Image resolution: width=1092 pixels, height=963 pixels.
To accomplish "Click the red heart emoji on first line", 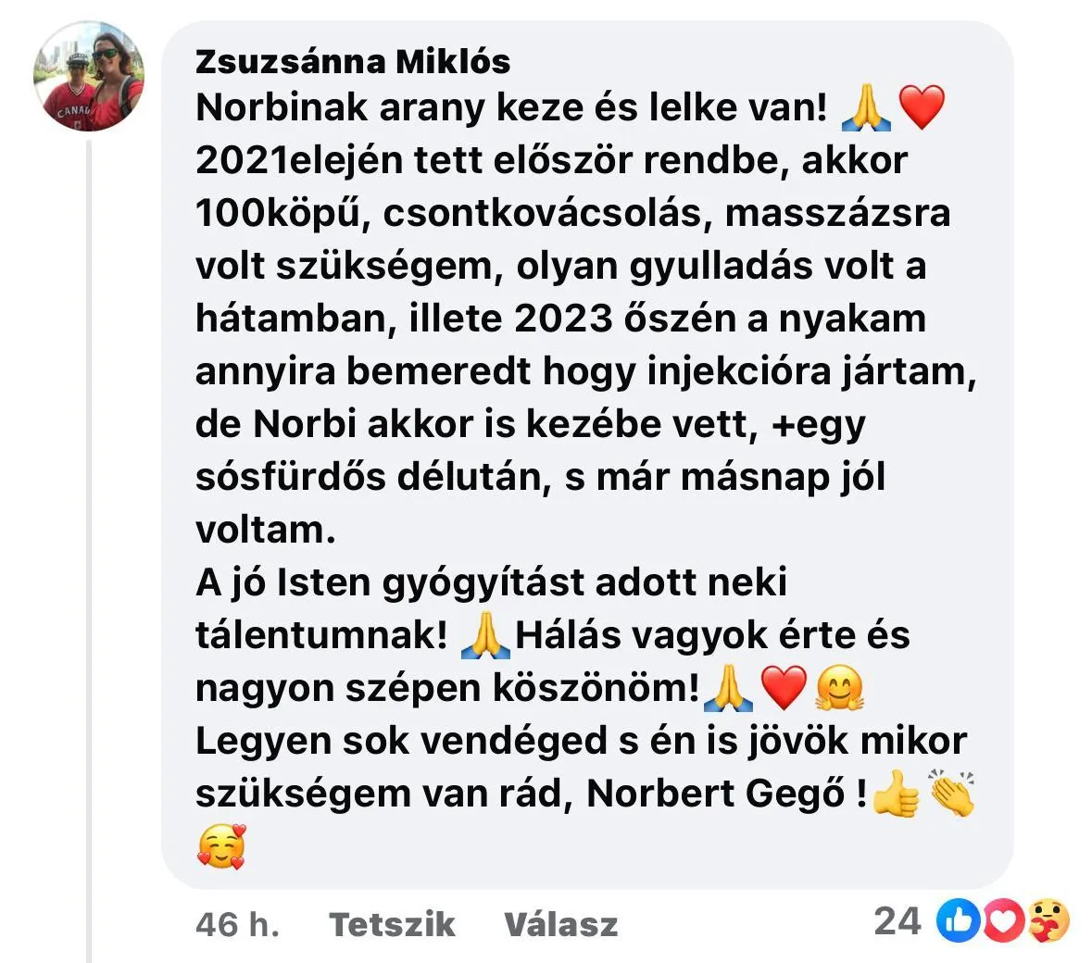I will (923, 108).
